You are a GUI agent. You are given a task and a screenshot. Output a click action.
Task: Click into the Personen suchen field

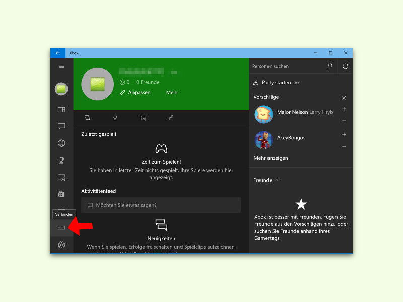pos(287,66)
